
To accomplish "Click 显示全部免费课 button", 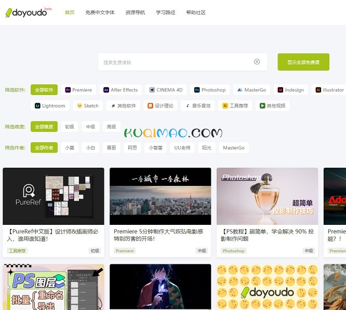I will point(303,62).
